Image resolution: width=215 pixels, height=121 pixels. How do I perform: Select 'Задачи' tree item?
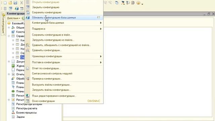click(20, 117)
